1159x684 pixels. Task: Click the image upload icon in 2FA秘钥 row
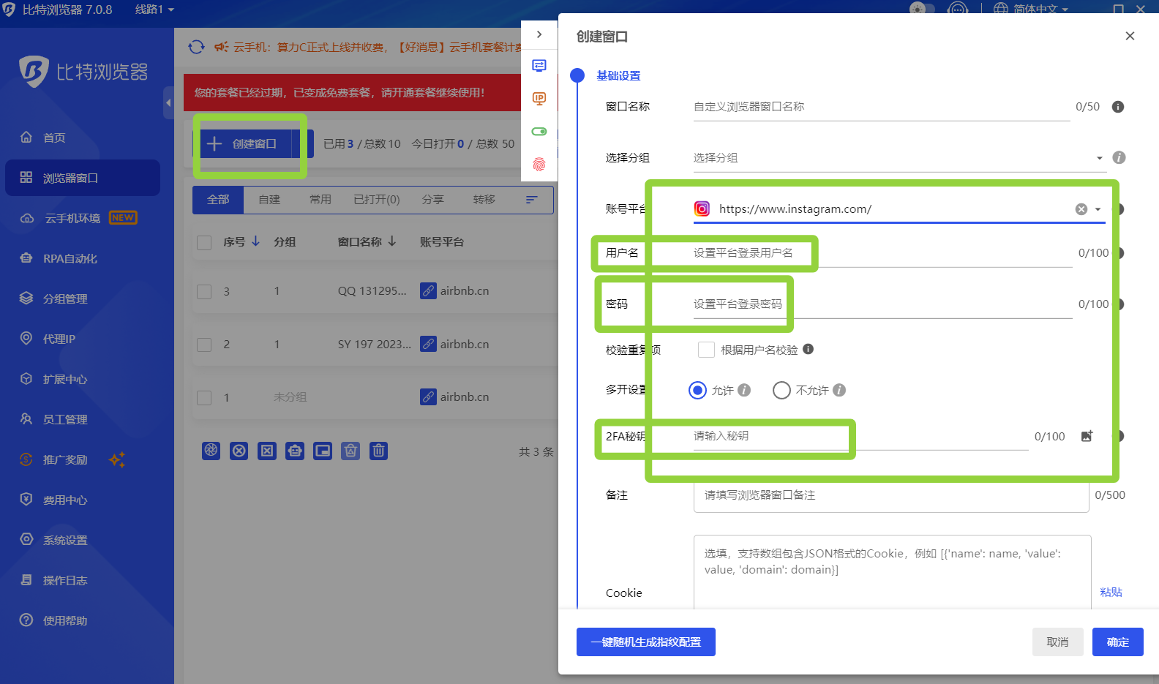1087,437
